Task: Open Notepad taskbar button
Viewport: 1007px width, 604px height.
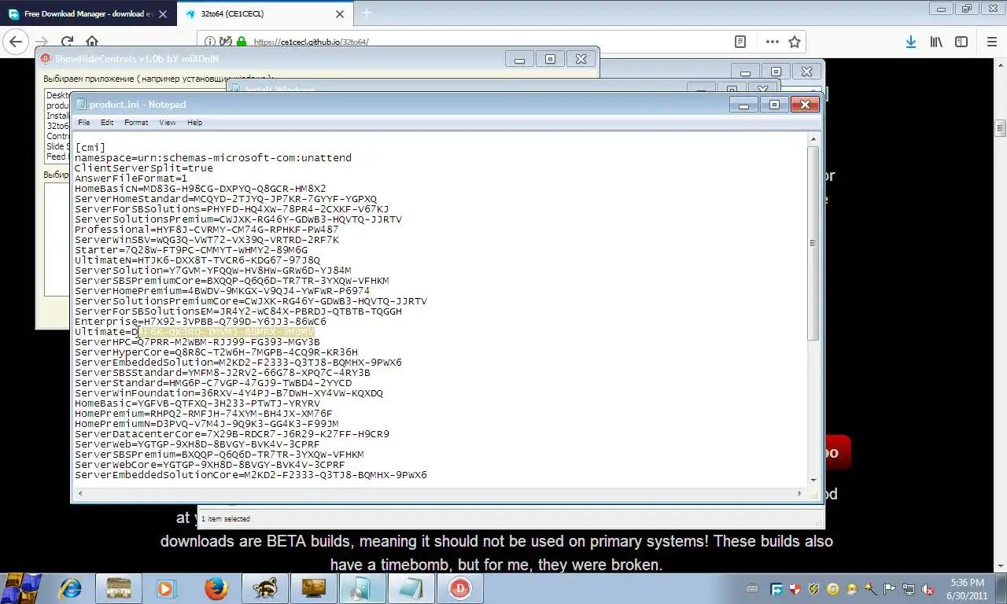Action: click(411, 588)
